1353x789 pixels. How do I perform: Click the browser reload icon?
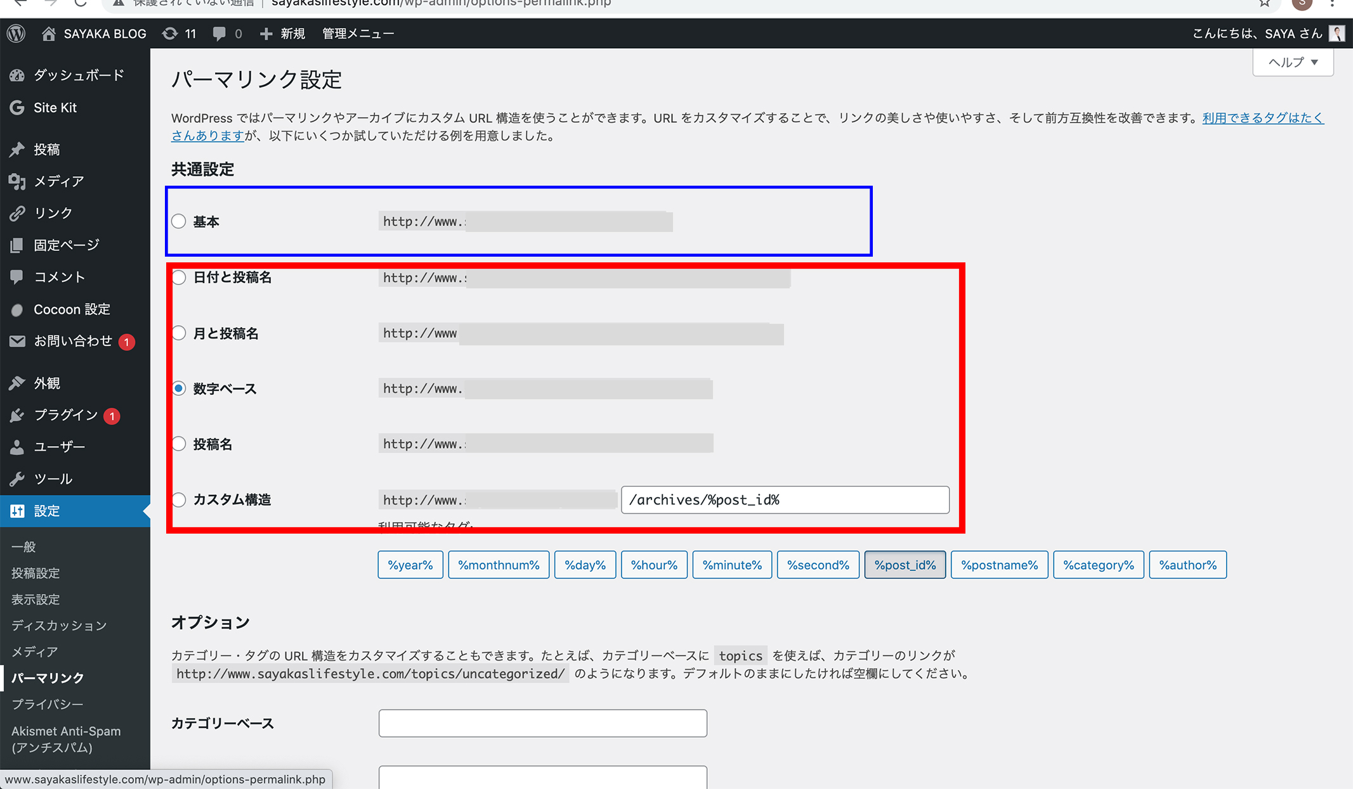click(x=81, y=3)
